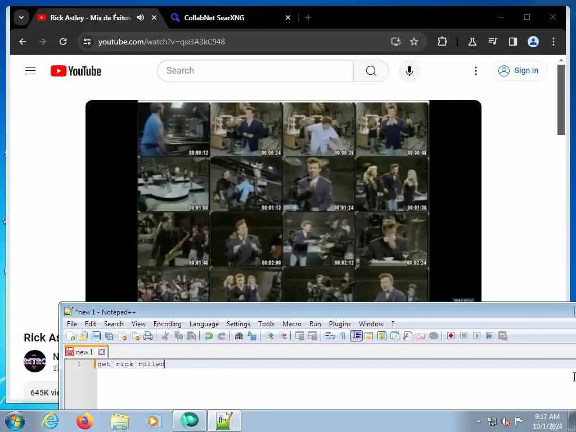
Task: Open the Encoding menu in Notepad++
Action: [168, 324]
